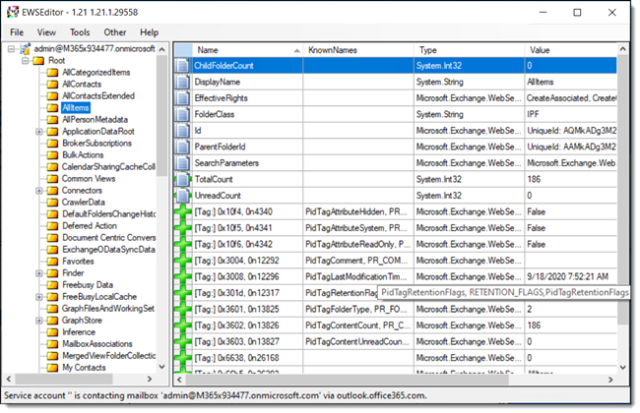Collapse the Root folder node

tap(26, 61)
